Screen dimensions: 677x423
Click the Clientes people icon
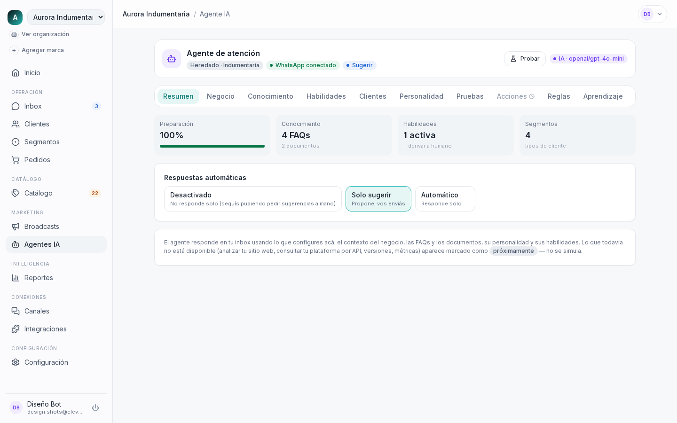point(16,124)
